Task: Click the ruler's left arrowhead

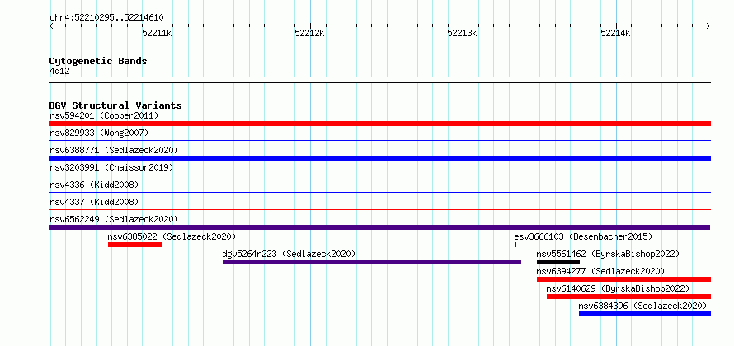Action: [x=51, y=26]
